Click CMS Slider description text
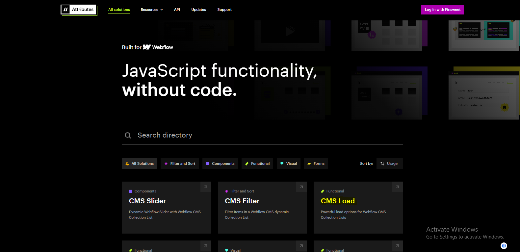The width and height of the screenshot is (520, 252). pos(165,215)
